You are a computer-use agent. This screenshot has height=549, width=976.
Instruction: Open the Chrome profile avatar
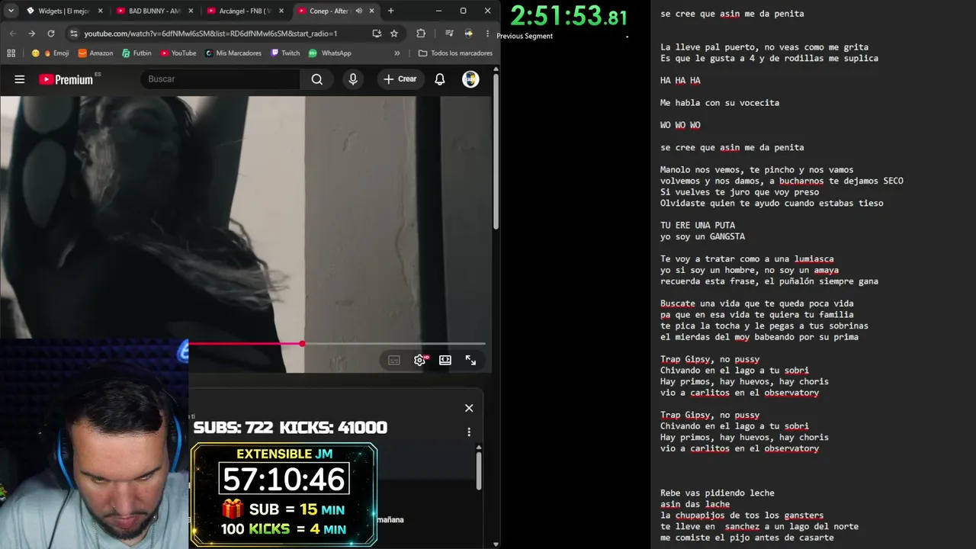tap(468, 34)
